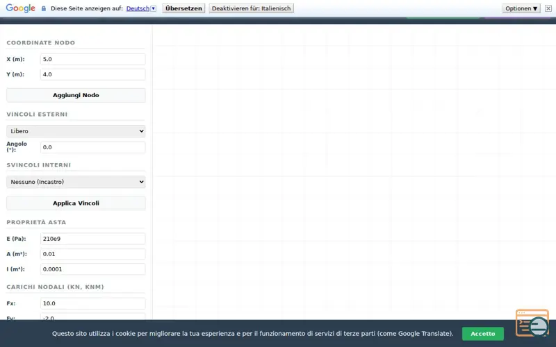Click the X (m) coordinate field
The width and height of the screenshot is (556, 347).
(93, 59)
